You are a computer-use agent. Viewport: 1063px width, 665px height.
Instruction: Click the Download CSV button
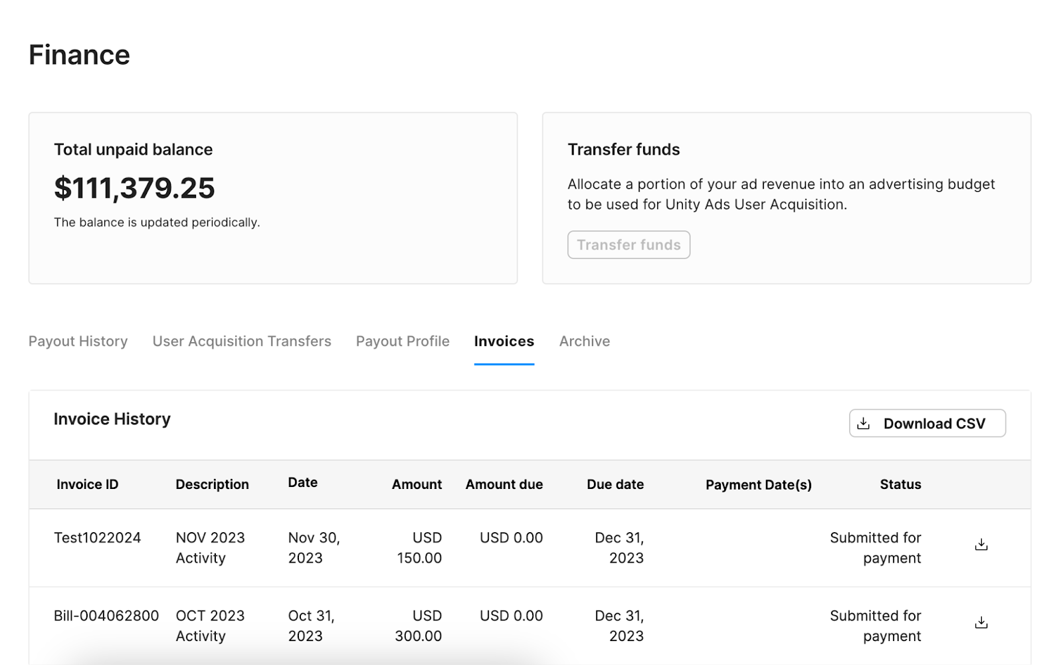click(927, 424)
